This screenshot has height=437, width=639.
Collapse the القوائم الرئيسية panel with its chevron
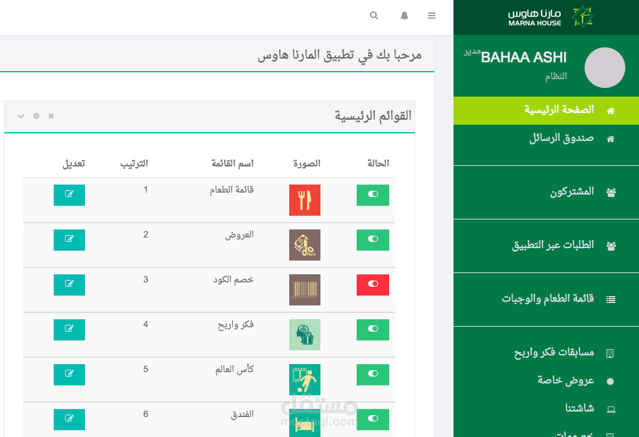point(21,116)
